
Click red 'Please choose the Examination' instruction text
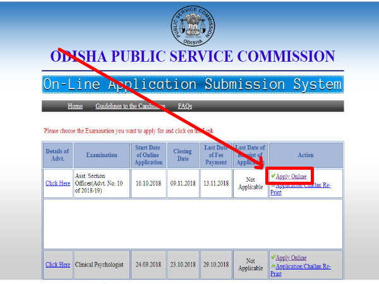click(129, 131)
